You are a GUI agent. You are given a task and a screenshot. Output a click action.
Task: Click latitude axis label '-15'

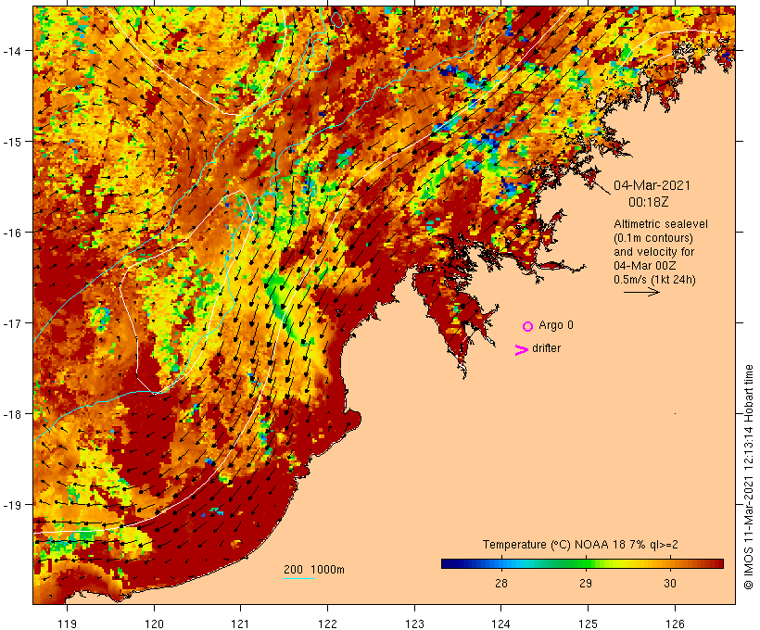point(12,142)
